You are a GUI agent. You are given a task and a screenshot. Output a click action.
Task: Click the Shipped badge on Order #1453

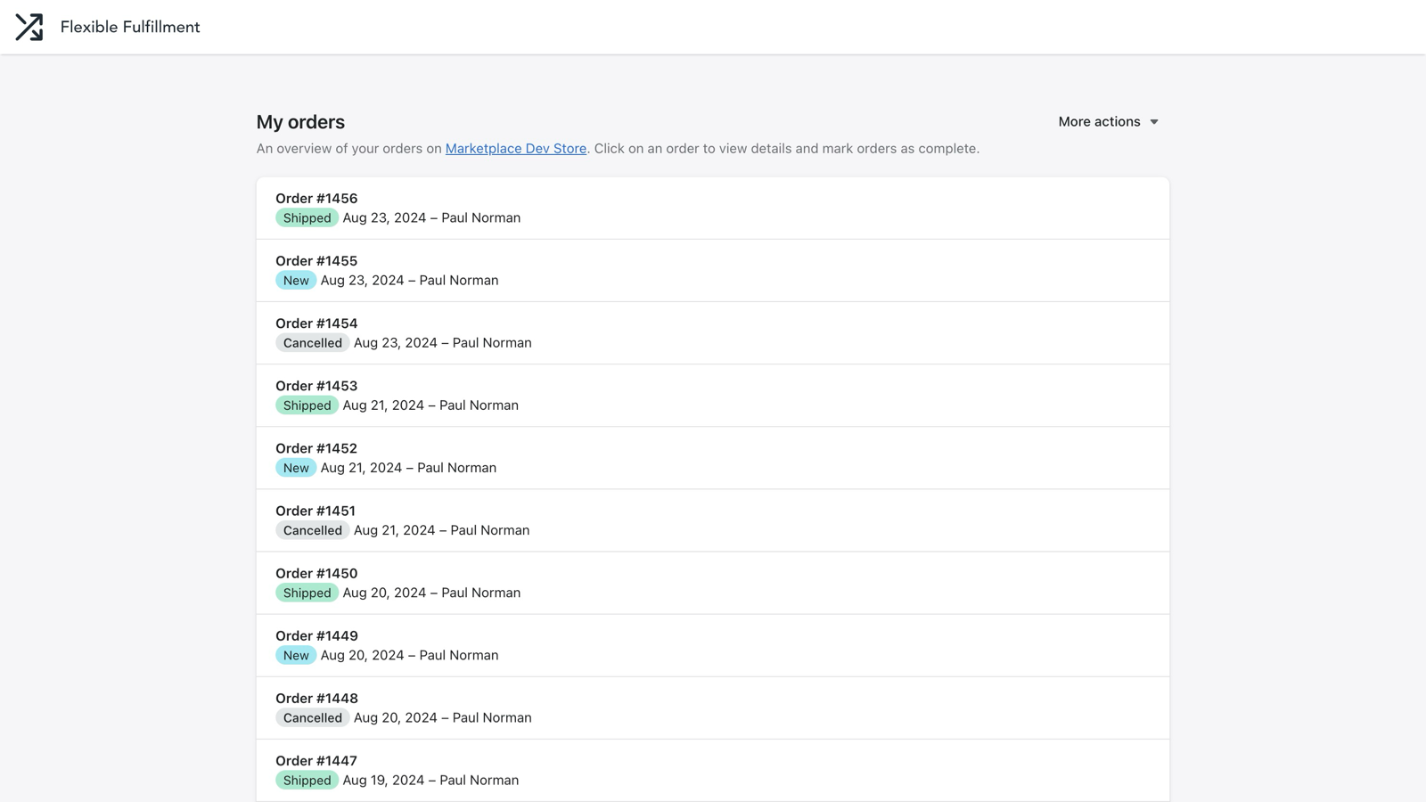pos(307,405)
